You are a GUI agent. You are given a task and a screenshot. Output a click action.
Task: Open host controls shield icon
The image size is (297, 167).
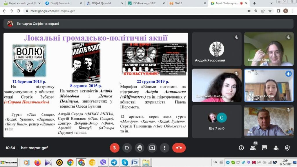tap(287, 148)
